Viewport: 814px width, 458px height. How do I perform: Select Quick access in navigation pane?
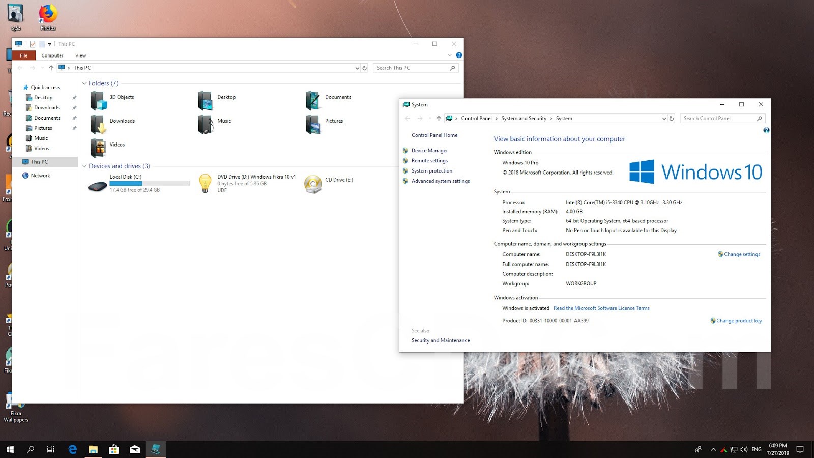(45, 88)
